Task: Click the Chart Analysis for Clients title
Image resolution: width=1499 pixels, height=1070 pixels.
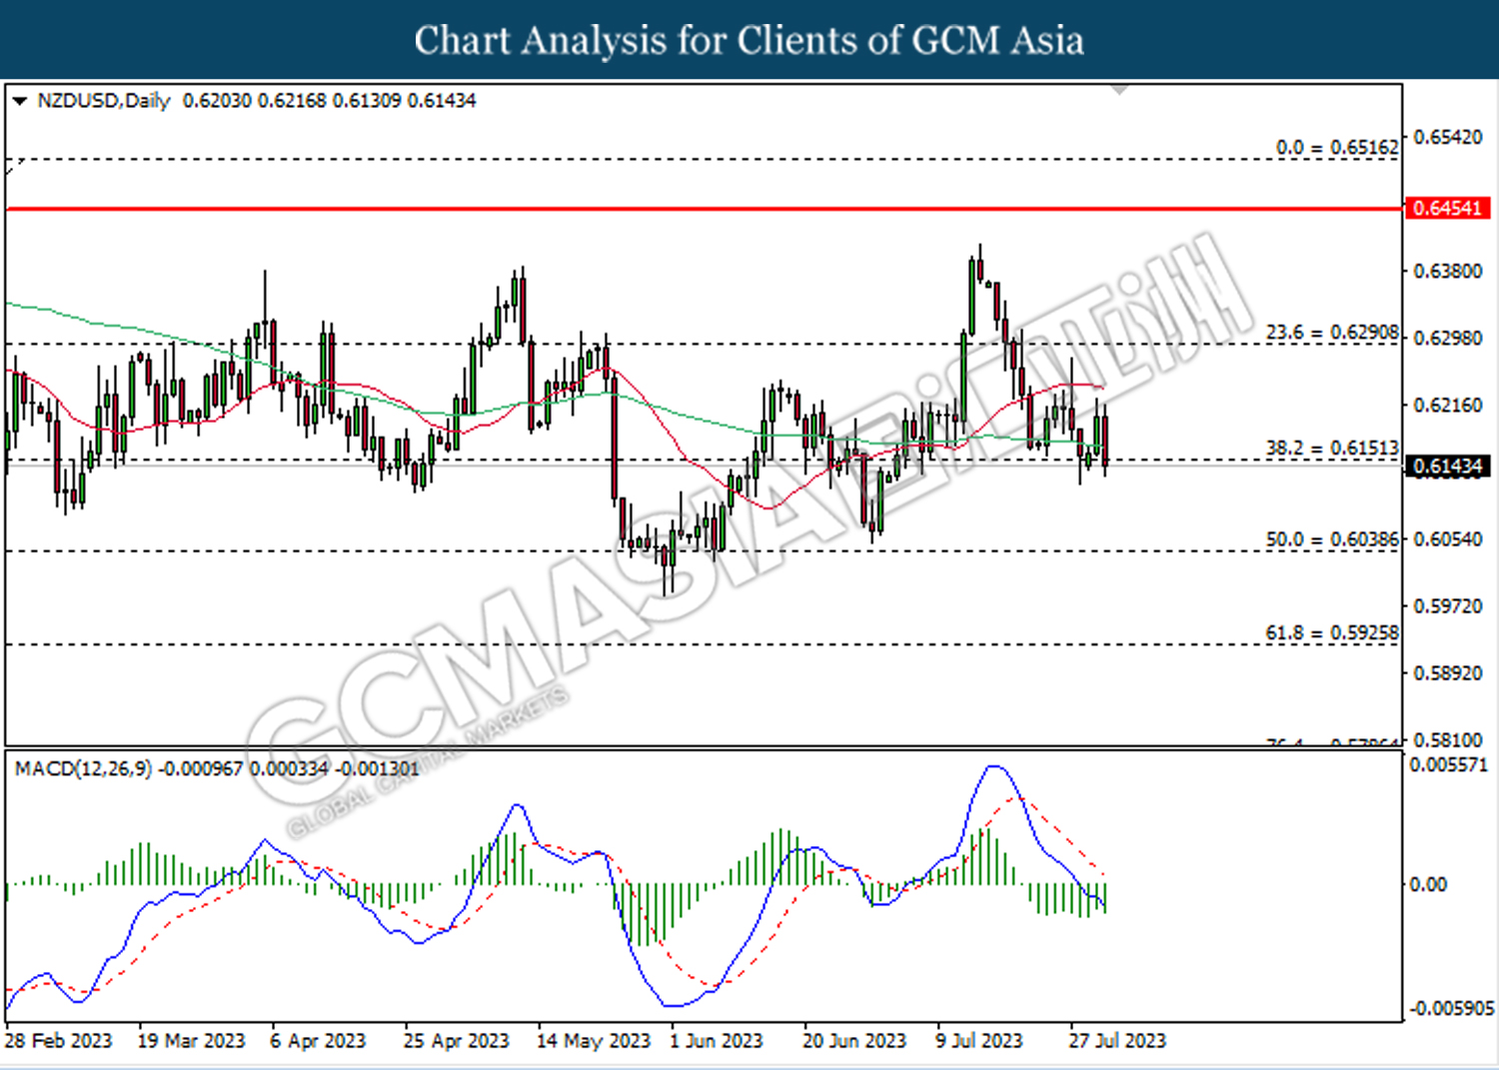Action: (749, 41)
